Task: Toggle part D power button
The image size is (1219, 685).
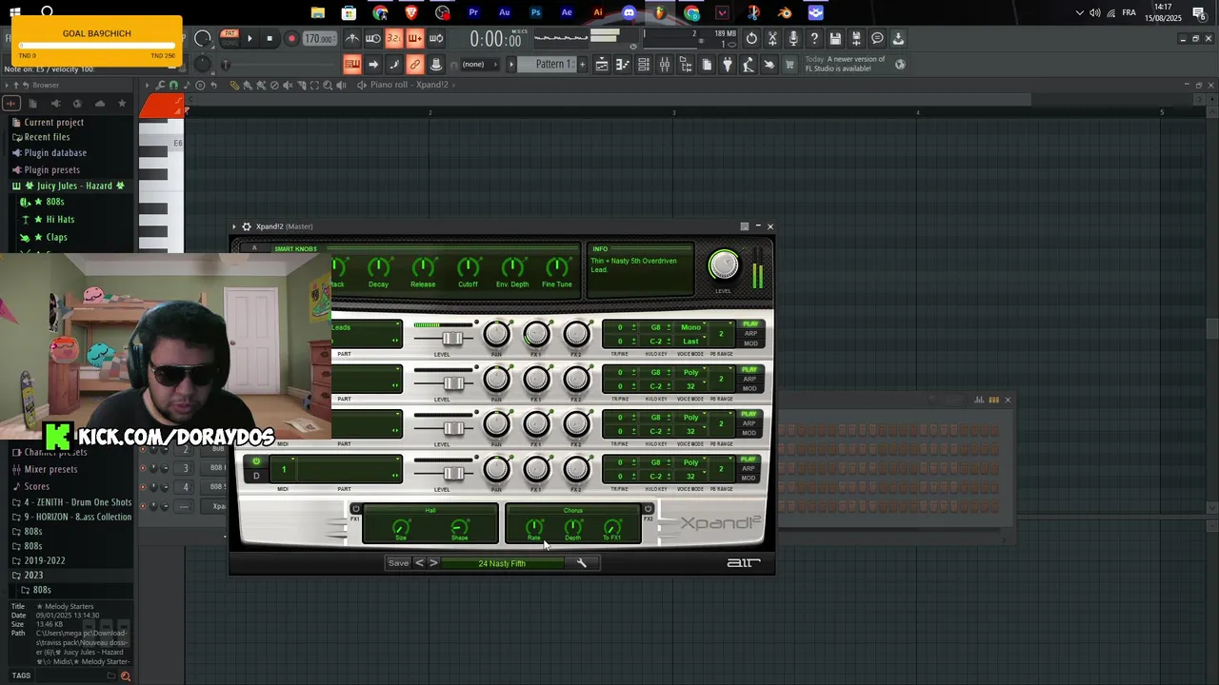Action: click(x=256, y=461)
